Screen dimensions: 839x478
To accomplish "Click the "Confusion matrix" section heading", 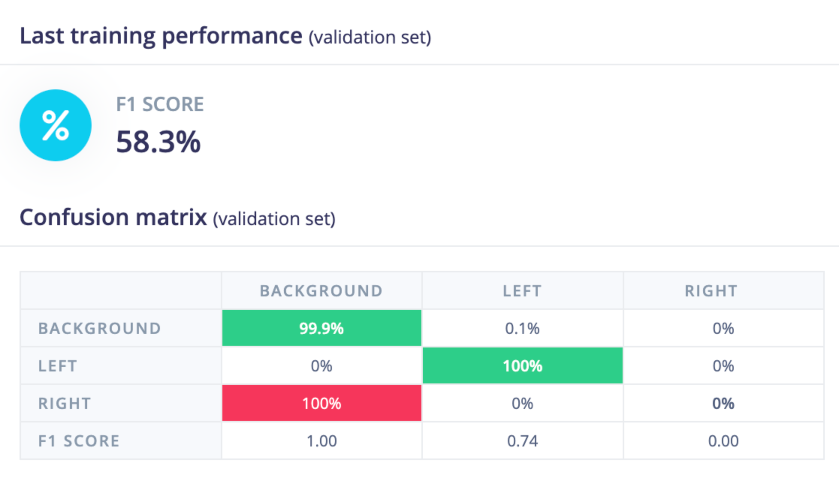I will pos(113,218).
